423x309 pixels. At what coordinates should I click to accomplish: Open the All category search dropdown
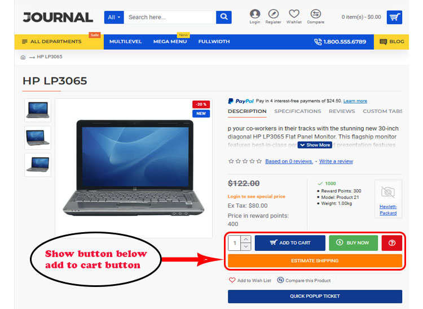tap(114, 18)
